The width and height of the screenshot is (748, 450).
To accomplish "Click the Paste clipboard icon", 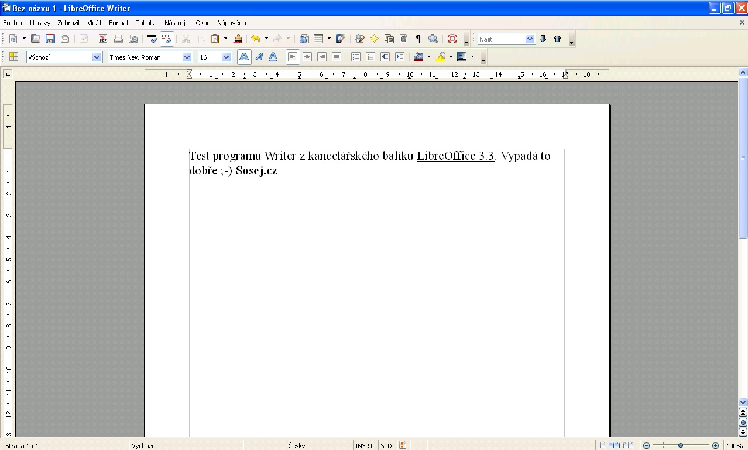I will (215, 39).
